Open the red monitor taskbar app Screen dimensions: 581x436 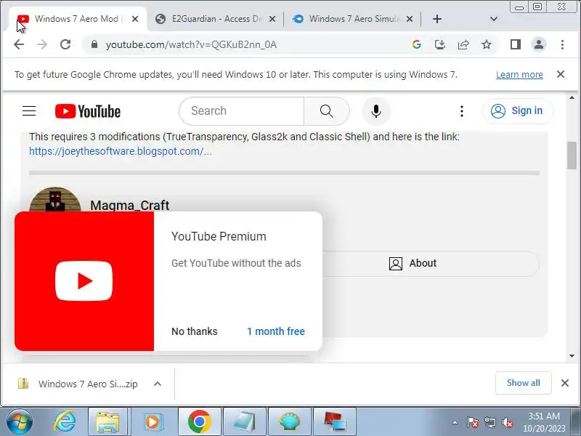pyautogui.click(x=335, y=422)
